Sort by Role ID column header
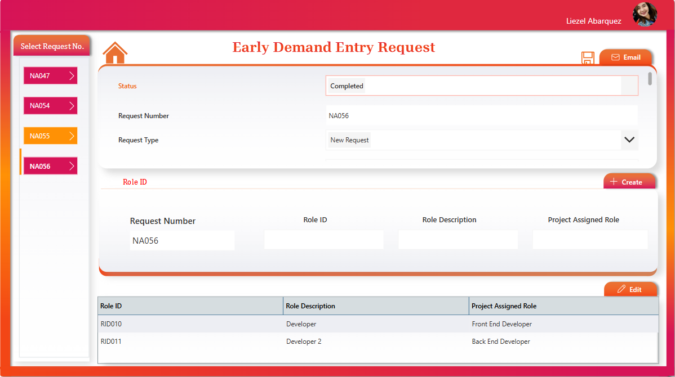This screenshot has height=377, width=675. point(190,306)
